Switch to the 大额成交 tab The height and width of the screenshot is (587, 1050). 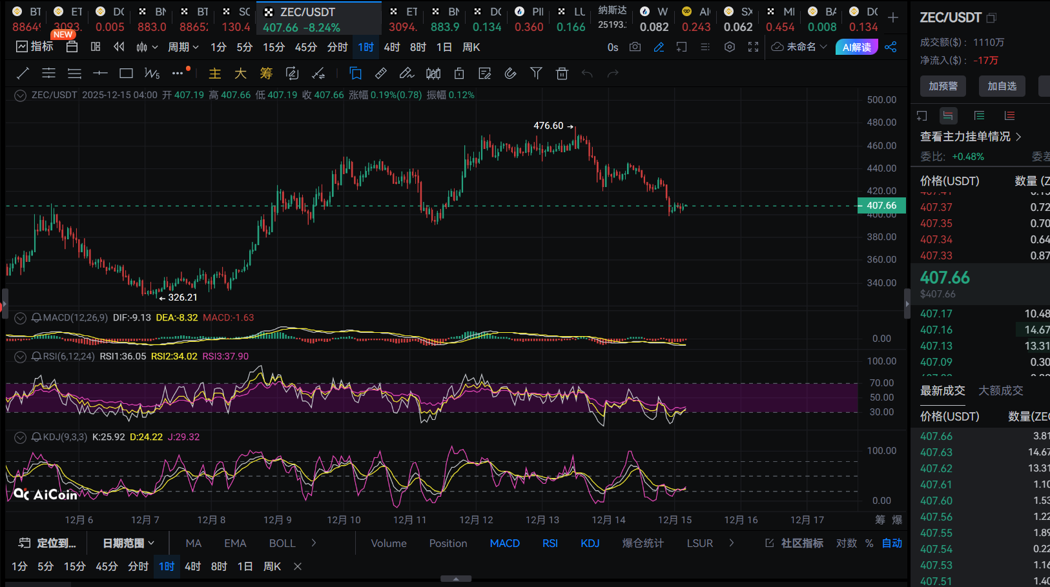(x=1000, y=390)
